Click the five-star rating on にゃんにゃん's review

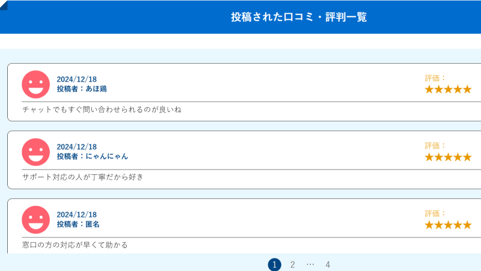448,157
